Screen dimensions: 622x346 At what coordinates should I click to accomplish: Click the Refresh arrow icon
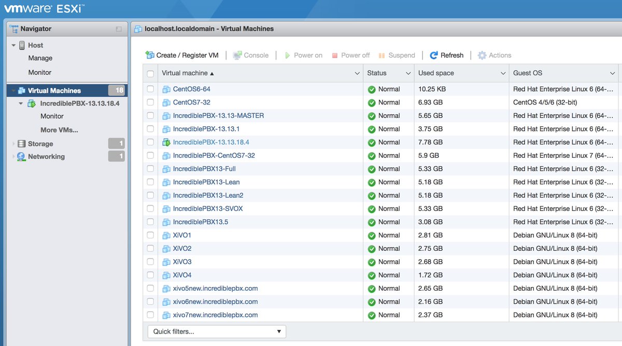pyautogui.click(x=434, y=55)
